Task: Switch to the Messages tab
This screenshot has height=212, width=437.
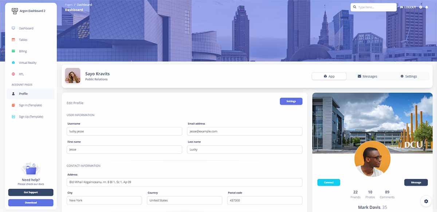Action: [368, 76]
